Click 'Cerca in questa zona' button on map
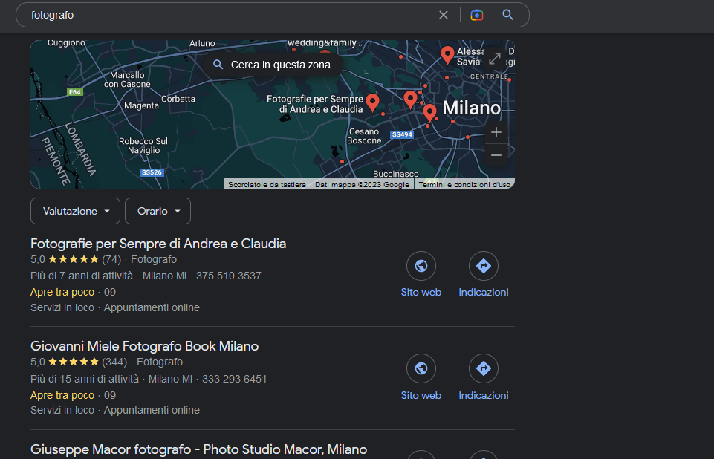 pos(273,65)
